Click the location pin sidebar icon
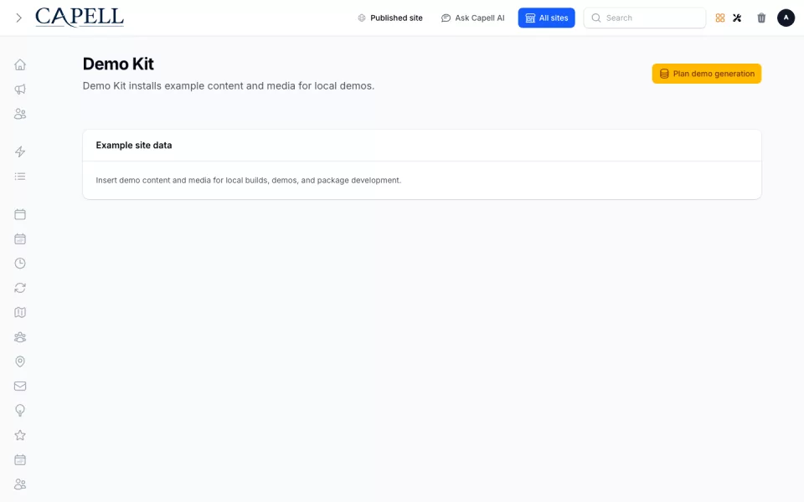This screenshot has width=804, height=502. tap(20, 361)
